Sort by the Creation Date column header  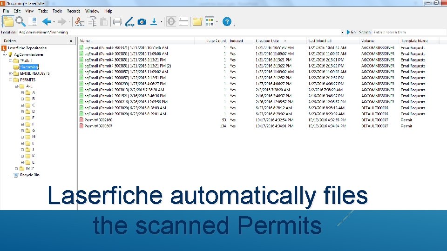pyautogui.click(x=280, y=41)
